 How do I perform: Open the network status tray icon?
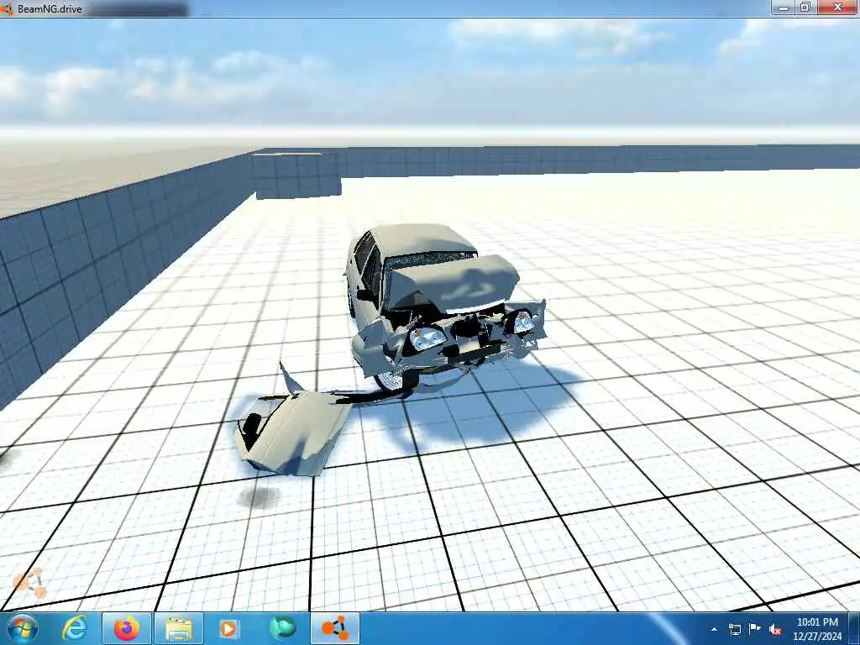coord(734,629)
